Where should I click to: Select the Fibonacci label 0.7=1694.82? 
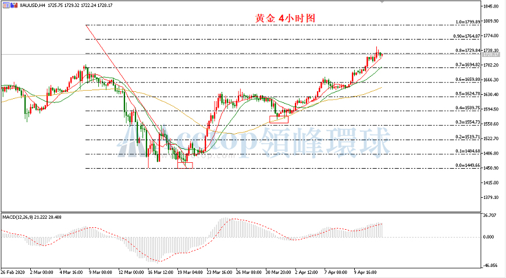pyautogui.click(x=468, y=65)
